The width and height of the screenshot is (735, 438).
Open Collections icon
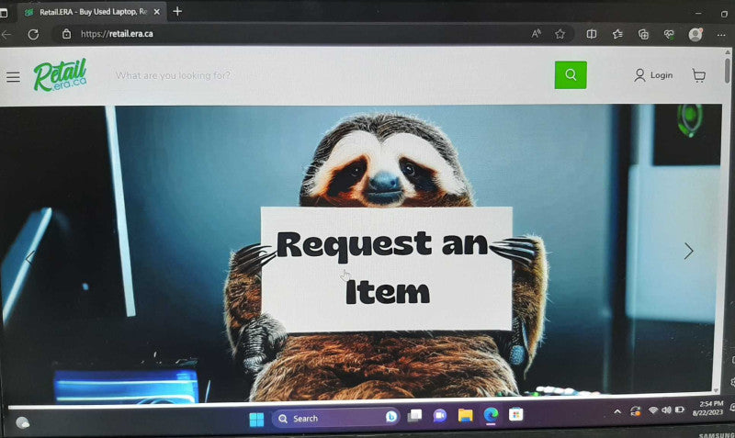click(643, 34)
